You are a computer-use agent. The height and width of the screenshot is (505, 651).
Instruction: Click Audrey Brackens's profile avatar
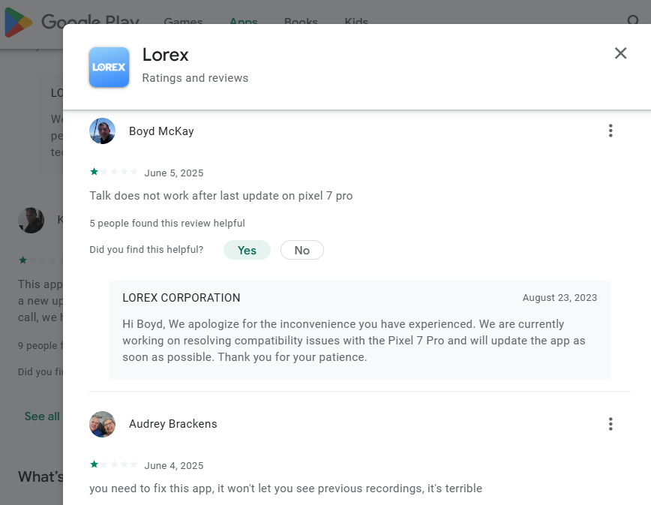(x=102, y=423)
